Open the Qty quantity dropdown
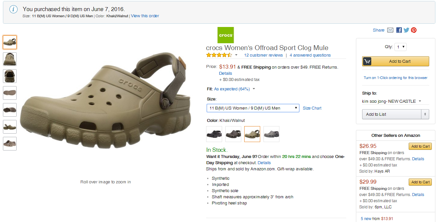Image resolution: width=438 pixels, height=222 pixels. point(401,47)
